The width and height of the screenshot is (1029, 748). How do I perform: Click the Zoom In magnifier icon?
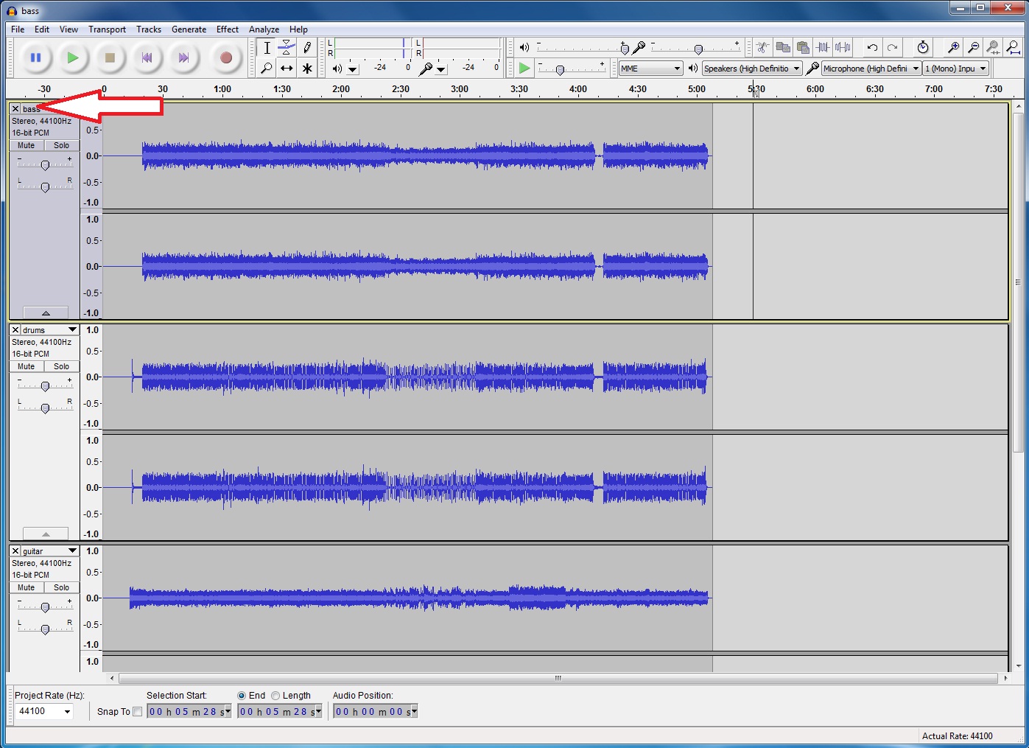tap(953, 48)
